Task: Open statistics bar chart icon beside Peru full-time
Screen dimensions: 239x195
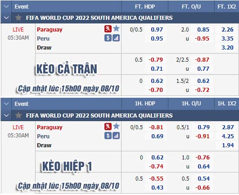Action: 116,38
